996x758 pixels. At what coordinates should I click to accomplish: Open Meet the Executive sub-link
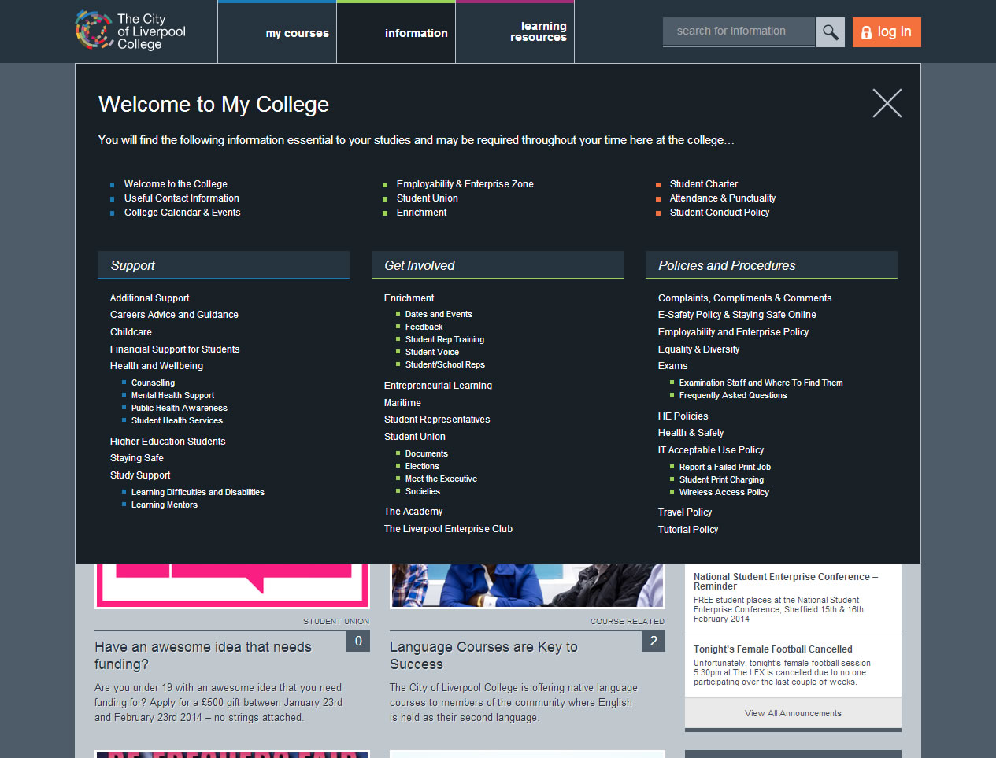pyautogui.click(x=441, y=479)
